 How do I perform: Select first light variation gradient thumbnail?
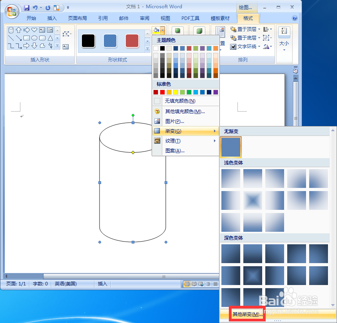(x=231, y=179)
